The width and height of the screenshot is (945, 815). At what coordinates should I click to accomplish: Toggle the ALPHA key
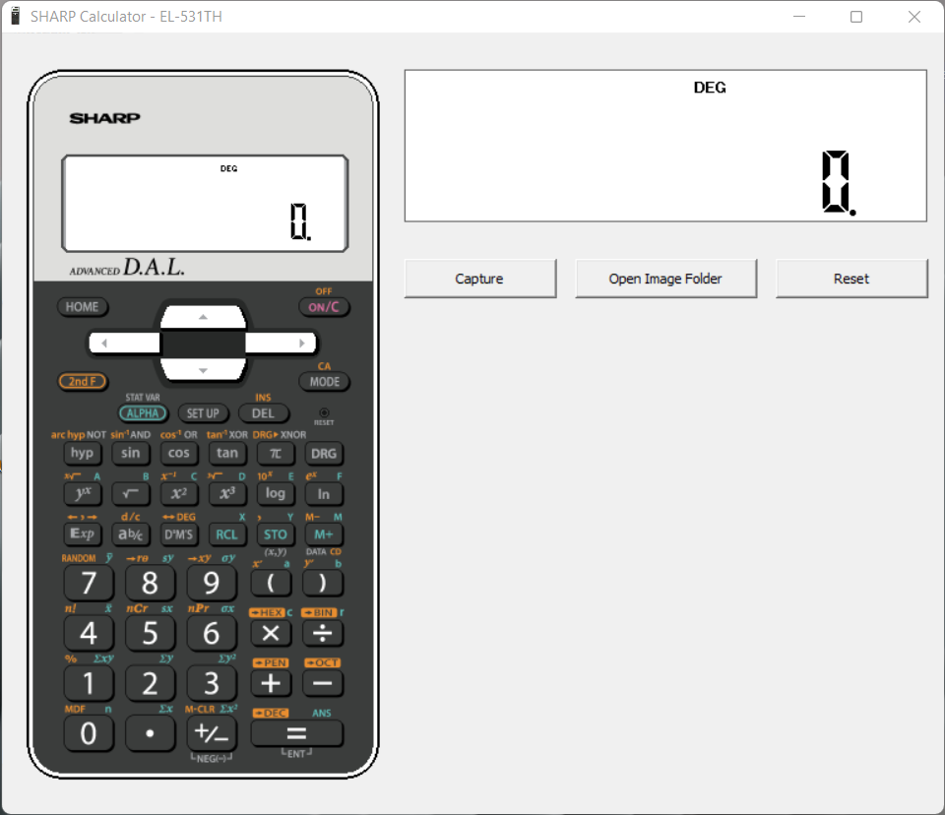[143, 413]
